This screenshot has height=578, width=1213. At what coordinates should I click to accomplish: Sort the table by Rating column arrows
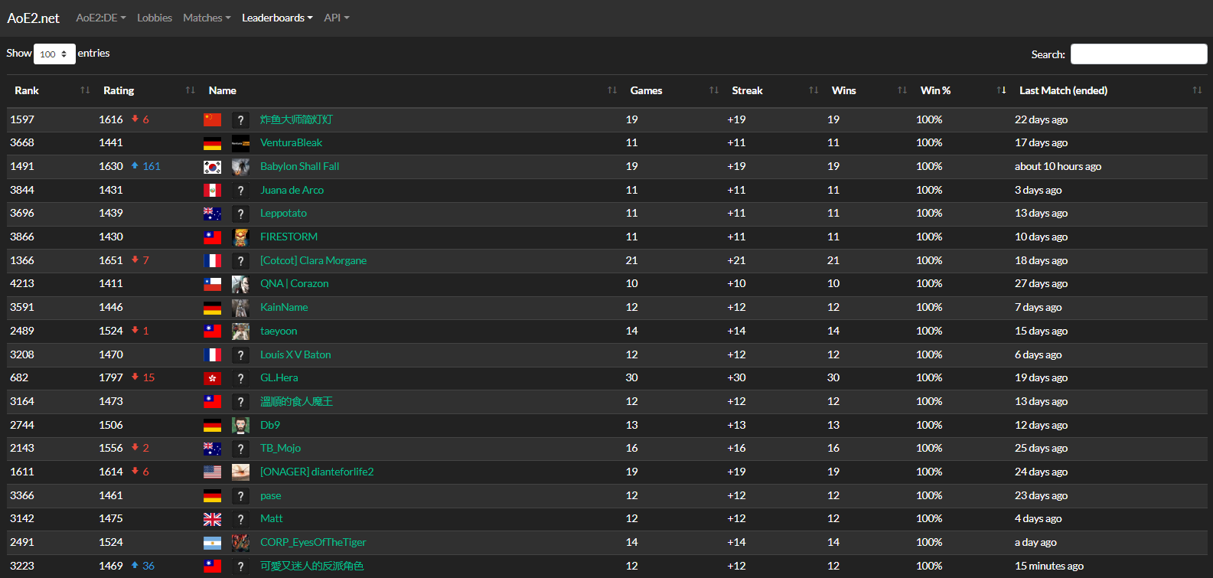[190, 90]
